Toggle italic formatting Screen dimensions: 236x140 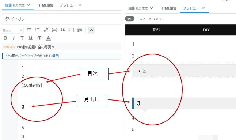click(x=14, y=38)
